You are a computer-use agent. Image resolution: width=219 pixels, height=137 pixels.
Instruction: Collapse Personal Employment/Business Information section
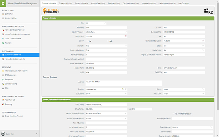coord(212,100)
